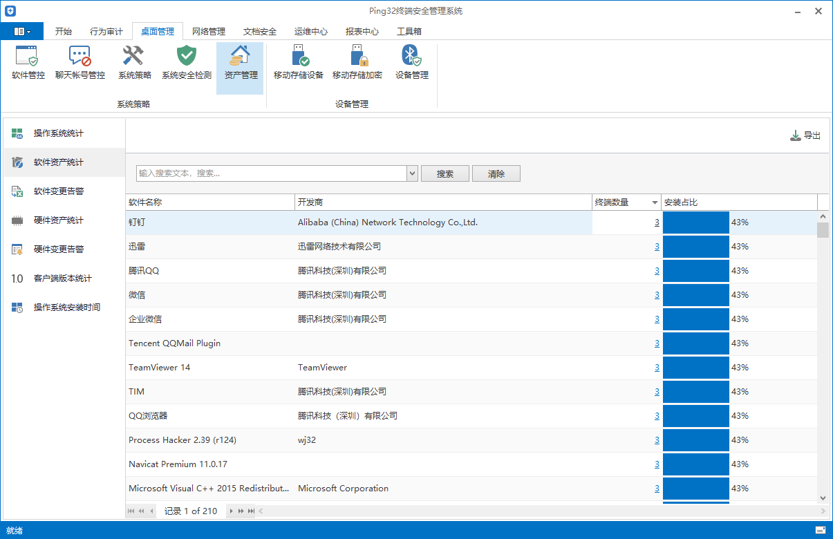Sort by 开发商 column header
833x539 pixels.
(x=443, y=202)
